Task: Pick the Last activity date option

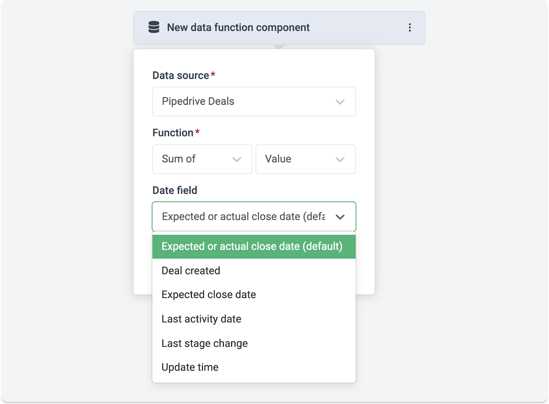Action: pos(202,319)
